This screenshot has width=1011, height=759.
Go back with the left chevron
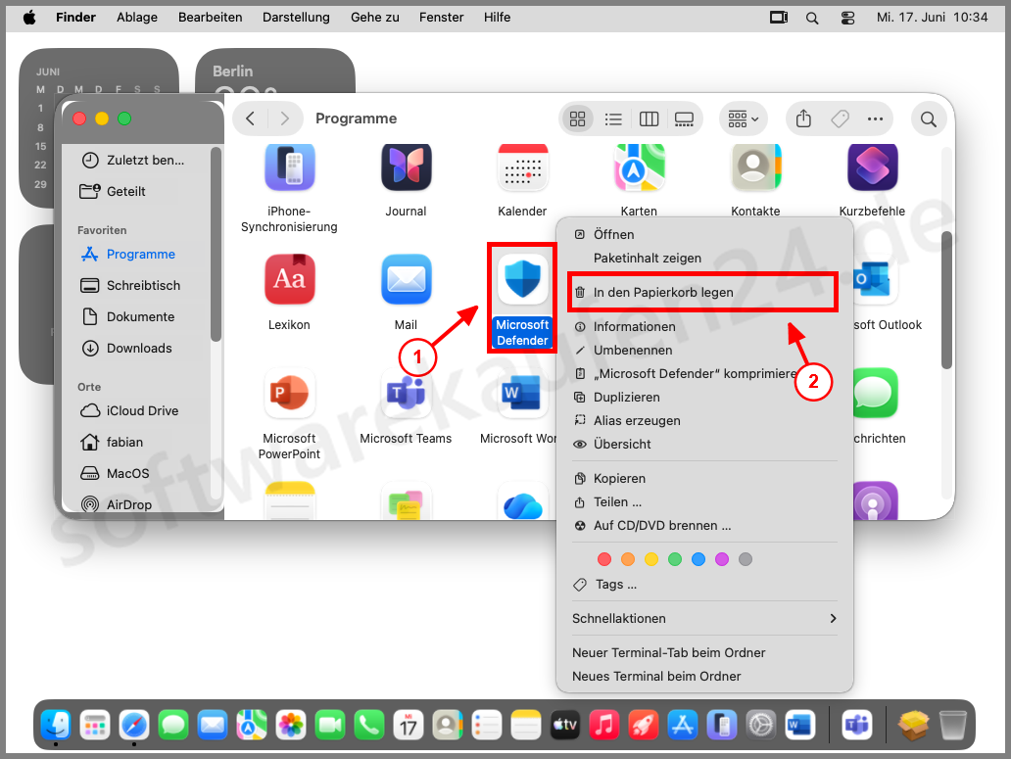251,119
